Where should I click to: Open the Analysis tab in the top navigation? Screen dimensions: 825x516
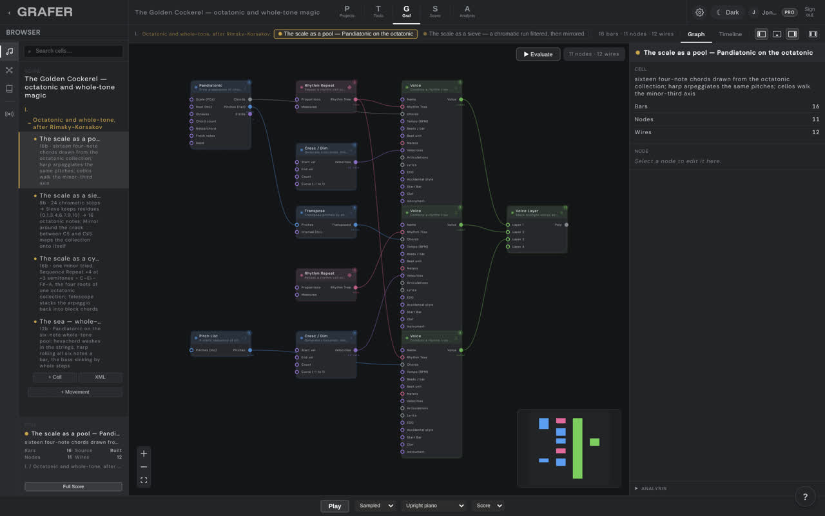[x=467, y=12]
